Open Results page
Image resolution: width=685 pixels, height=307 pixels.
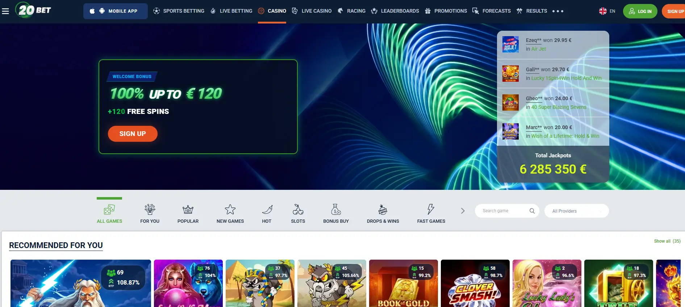(x=532, y=11)
